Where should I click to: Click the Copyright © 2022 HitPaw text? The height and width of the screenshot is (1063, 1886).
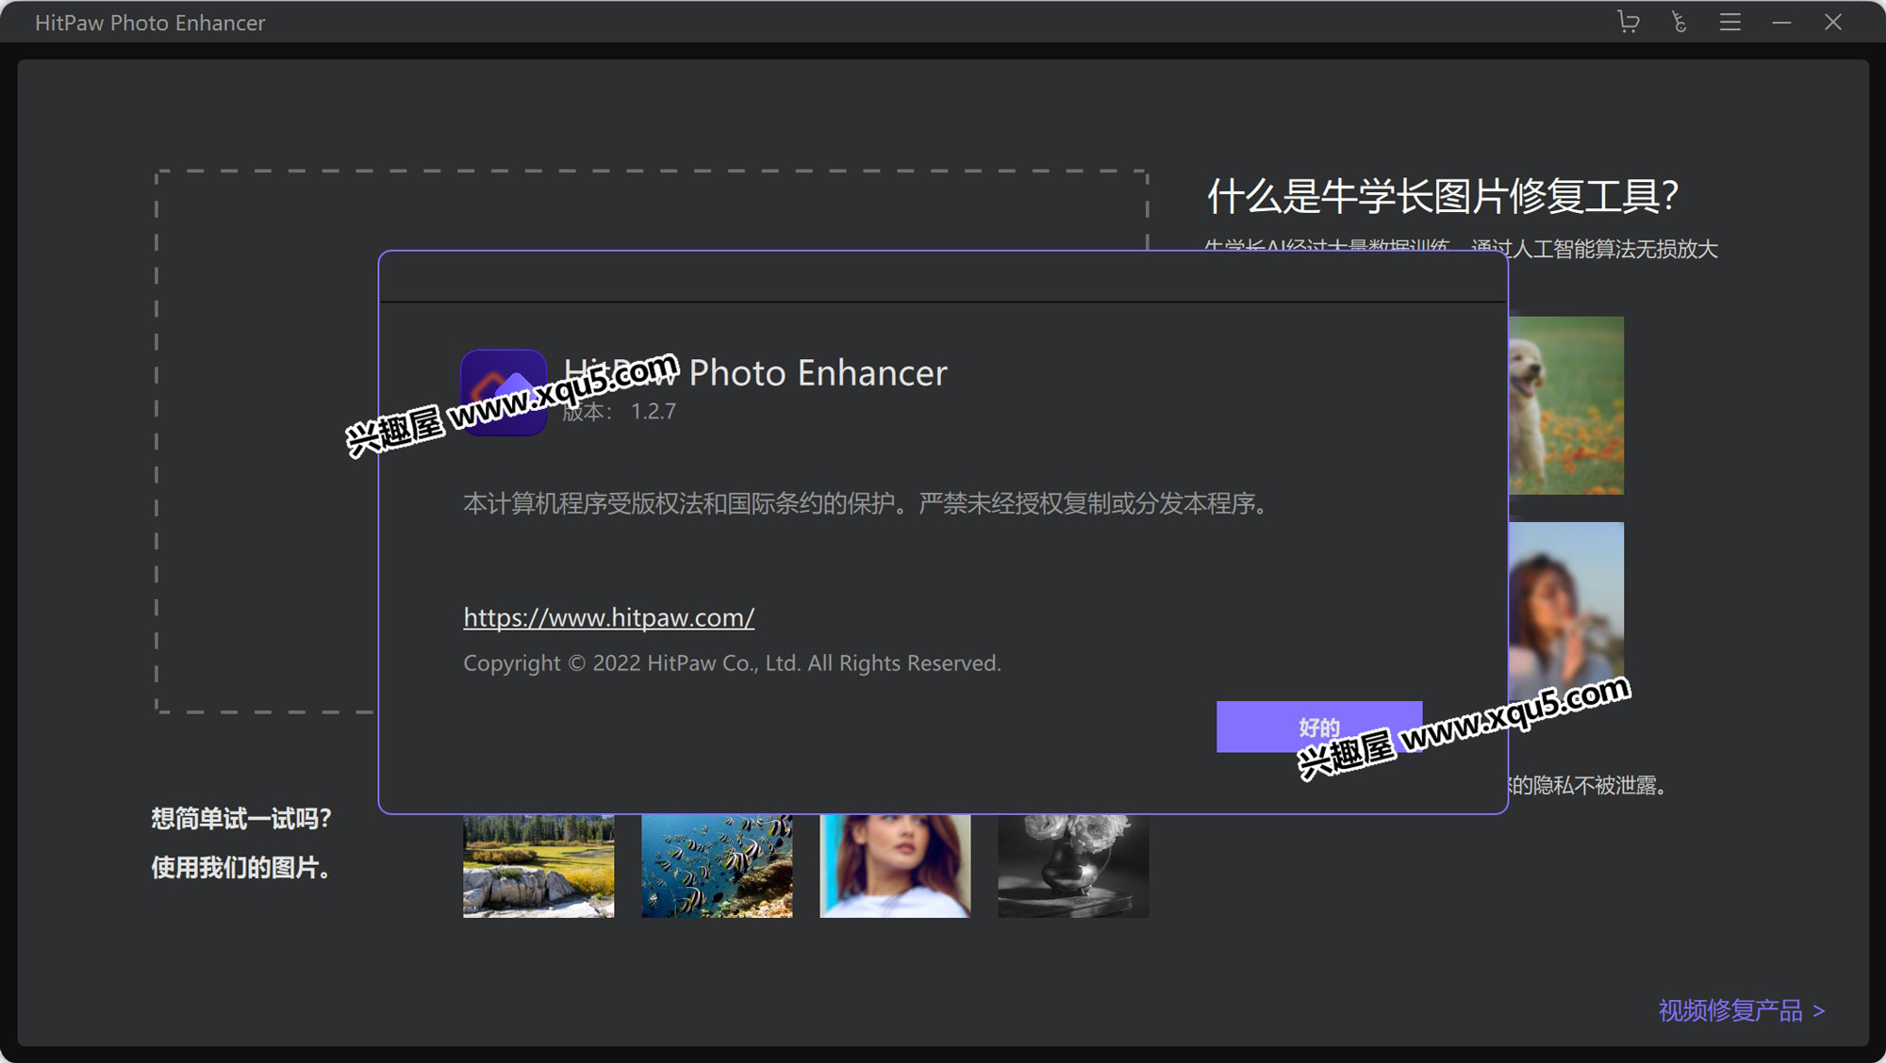click(x=732, y=663)
